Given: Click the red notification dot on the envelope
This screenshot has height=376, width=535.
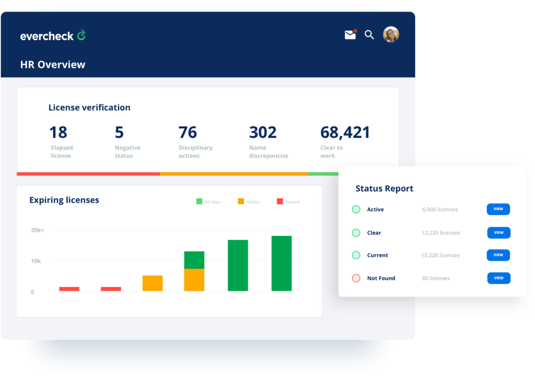Looking at the screenshot, I should pos(355,30).
